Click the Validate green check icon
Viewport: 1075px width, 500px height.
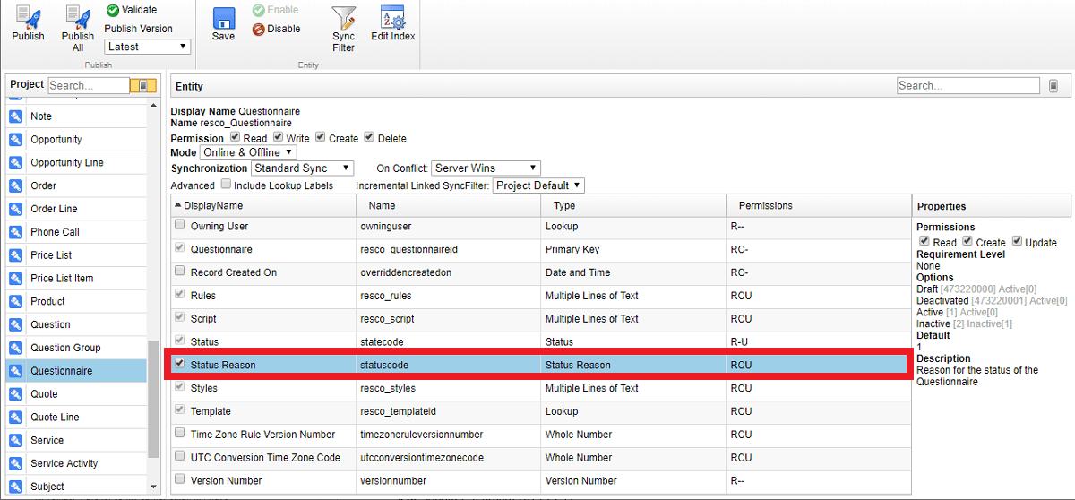click(x=112, y=10)
